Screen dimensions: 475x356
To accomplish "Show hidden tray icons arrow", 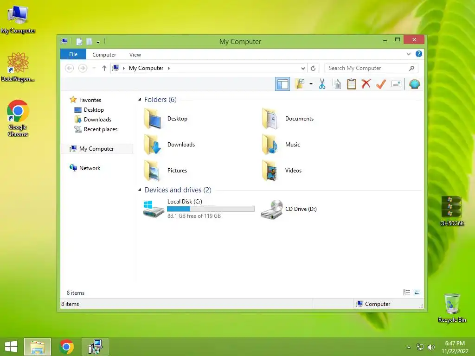I will [x=409, y=347].
